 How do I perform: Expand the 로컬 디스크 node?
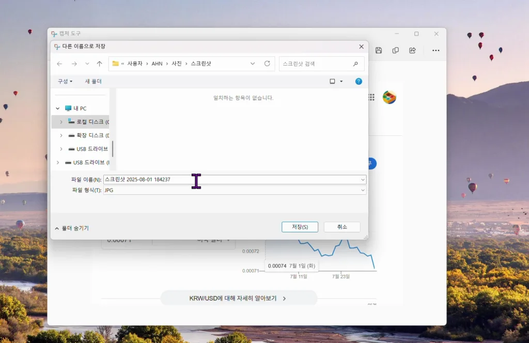pos(61,122)
